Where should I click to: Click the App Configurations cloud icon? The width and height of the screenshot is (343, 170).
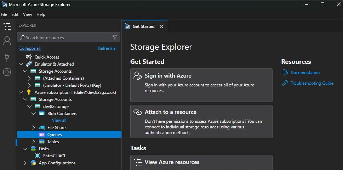click(x=33, y=163)
